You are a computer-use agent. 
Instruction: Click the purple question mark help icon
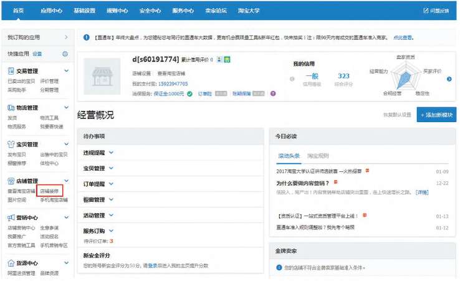coord(273,94)
